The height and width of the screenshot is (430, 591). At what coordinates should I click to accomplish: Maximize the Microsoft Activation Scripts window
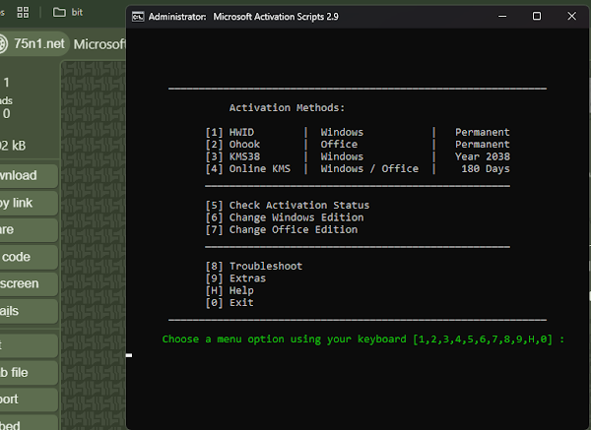click(x=537, y=16)
